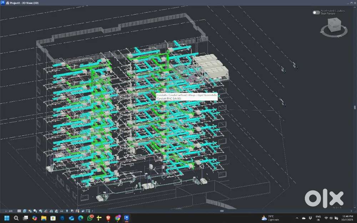Click the Sun Path icon in view bar

30,211
